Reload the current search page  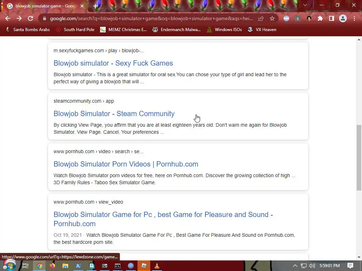click(x=30, y=18)
